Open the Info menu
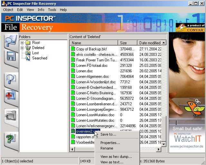The height and width of the screenshot is (165, 206). click(x=41, y=10)
